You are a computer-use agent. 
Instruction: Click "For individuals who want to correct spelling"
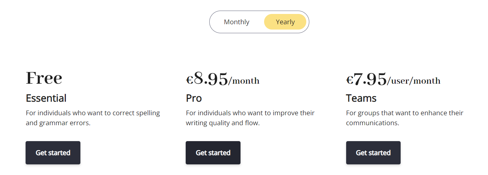[x=93, y=113]
